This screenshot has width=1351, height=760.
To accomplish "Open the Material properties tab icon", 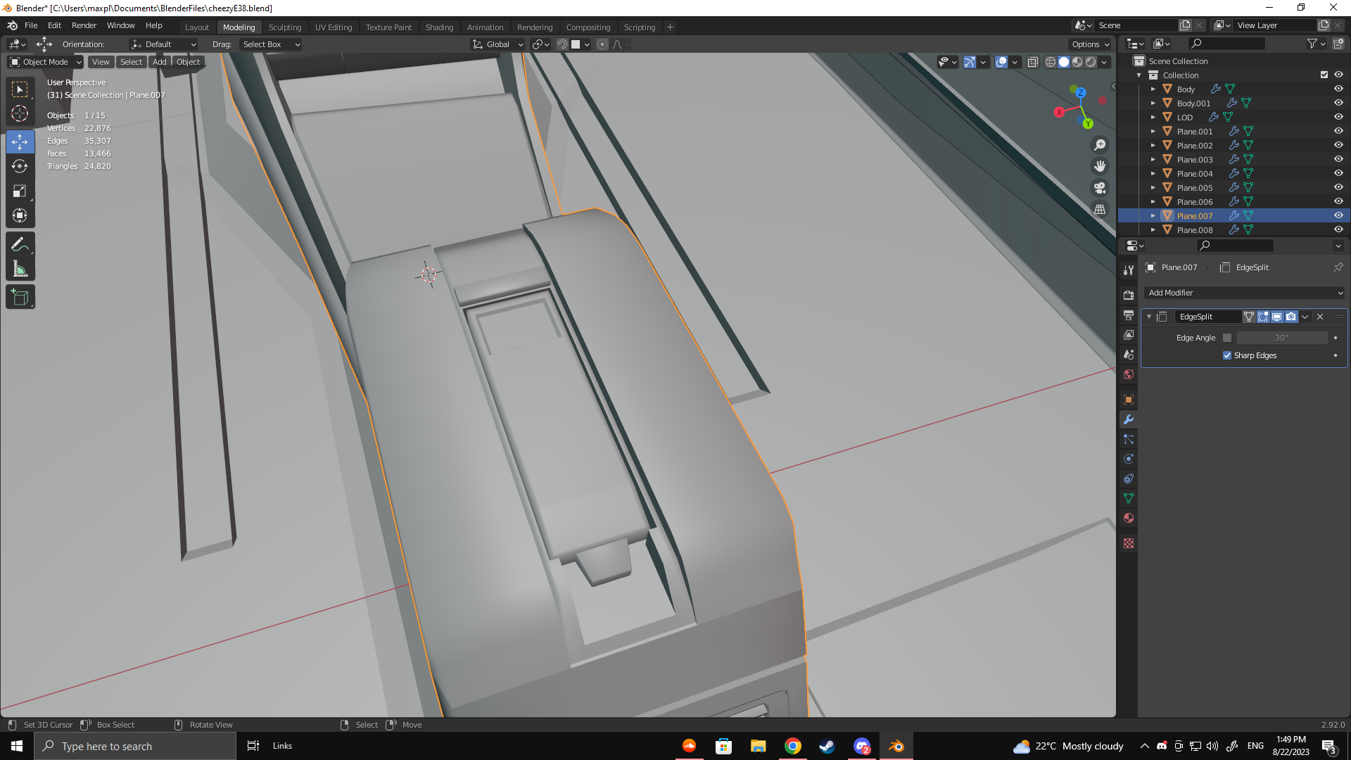I will pos(1129,518).
